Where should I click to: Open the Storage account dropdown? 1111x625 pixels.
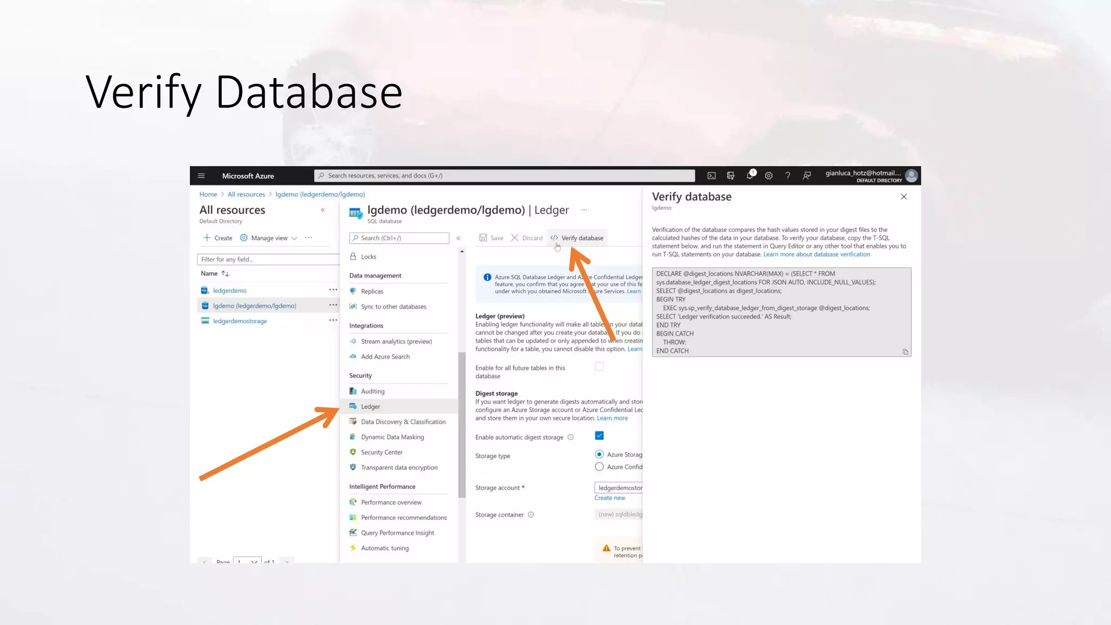tap(619, 488)
